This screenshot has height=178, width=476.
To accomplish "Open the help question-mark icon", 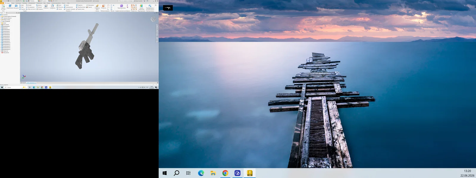I will click(x=147, y=1).
